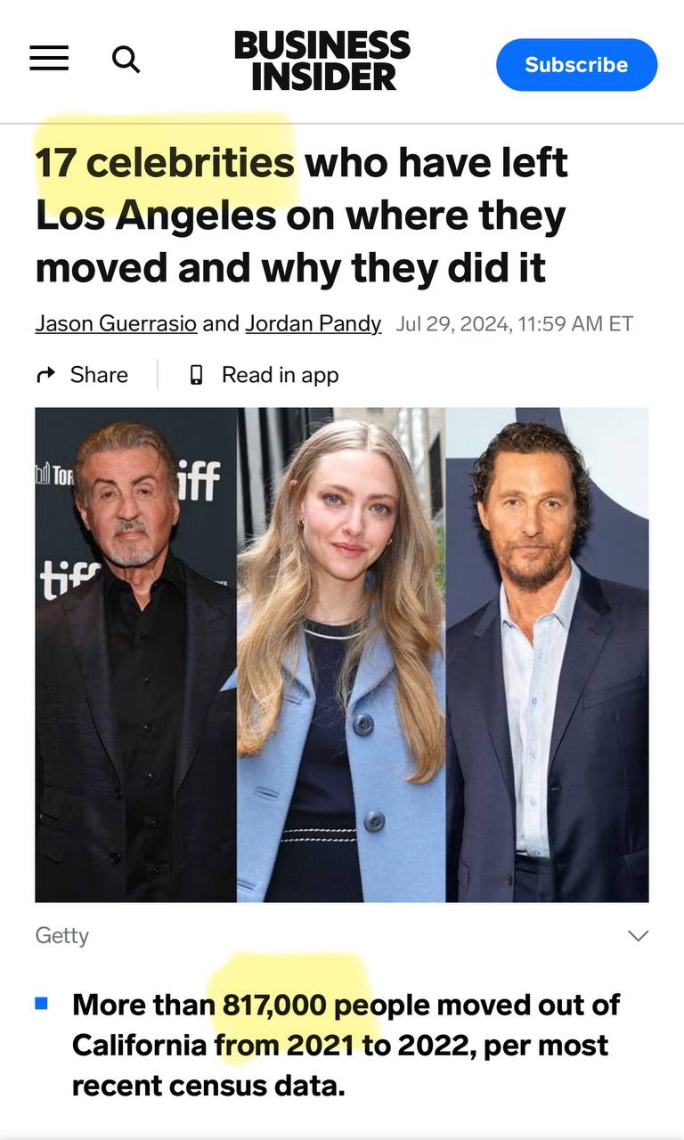Click the article headline text

(301, 216)
